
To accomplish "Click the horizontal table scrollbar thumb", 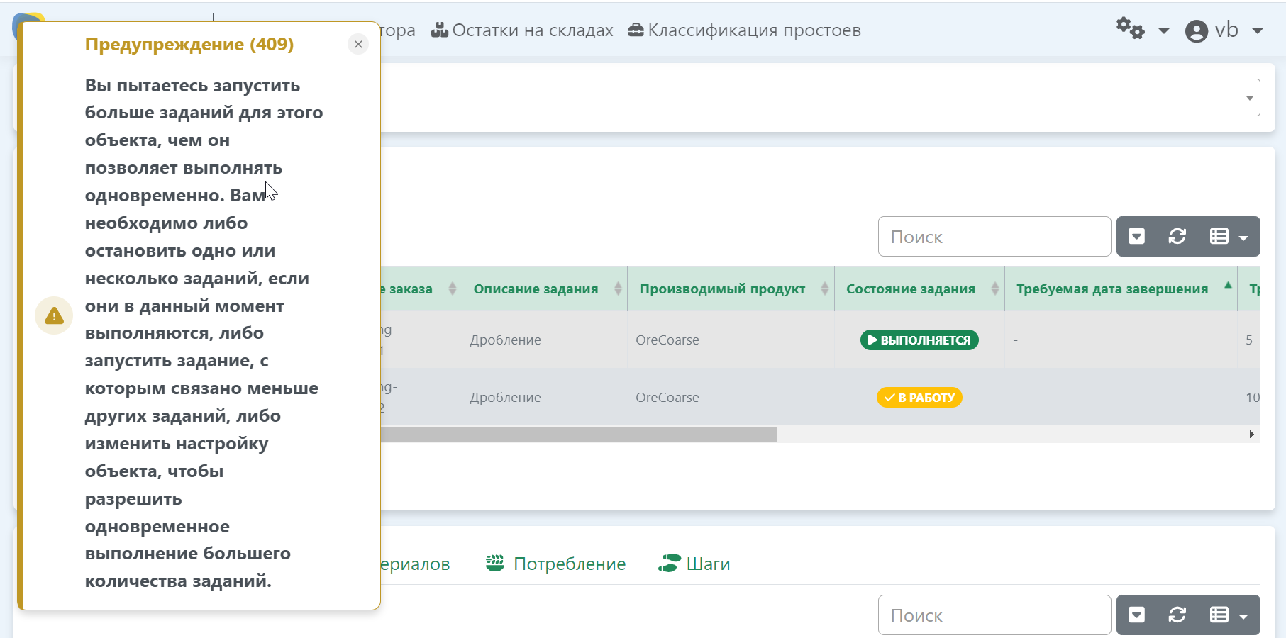I will [x=578, y=434].
